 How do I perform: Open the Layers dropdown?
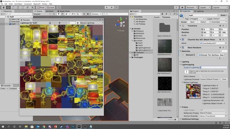(x=205, y=7)
